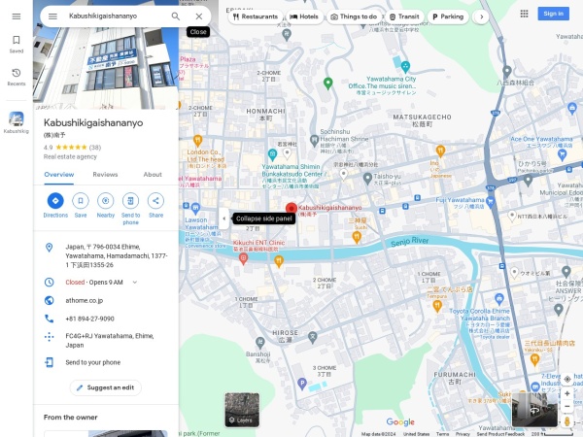Click the Sign in button
Viewport: 583px width, 437px height.
point(553,14)
